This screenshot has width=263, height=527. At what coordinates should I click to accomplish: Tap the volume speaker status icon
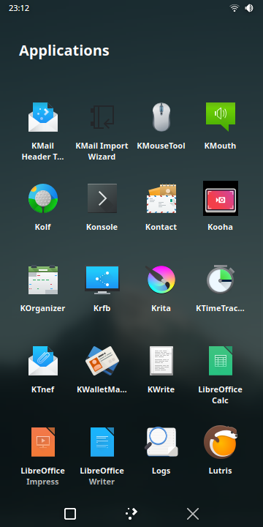pos(249,8)
